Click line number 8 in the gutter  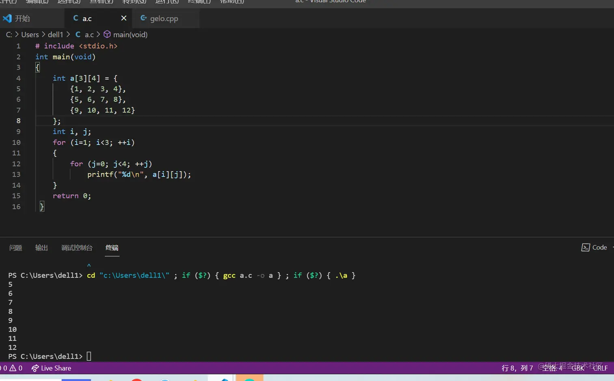click(18, 121)
